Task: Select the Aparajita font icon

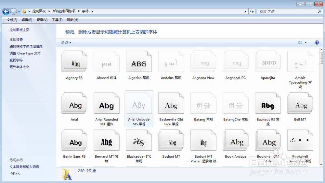Action: pos(268,62)
